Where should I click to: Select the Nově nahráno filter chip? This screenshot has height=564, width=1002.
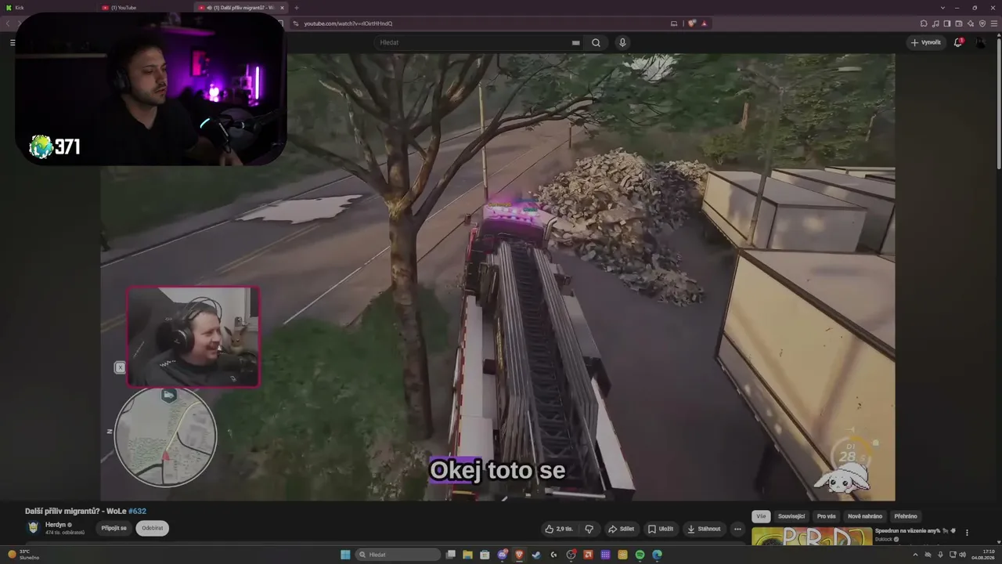tap(865, 516)
